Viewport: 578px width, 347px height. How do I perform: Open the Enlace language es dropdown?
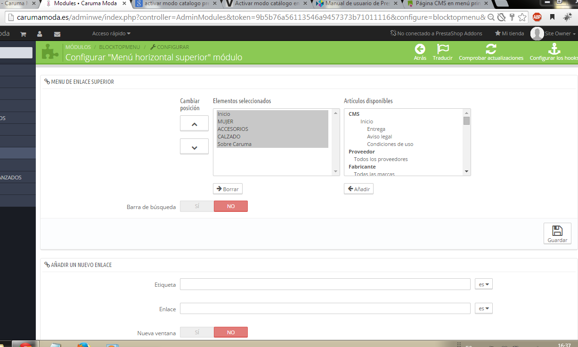pyautogui.click(x=484, y=308)
